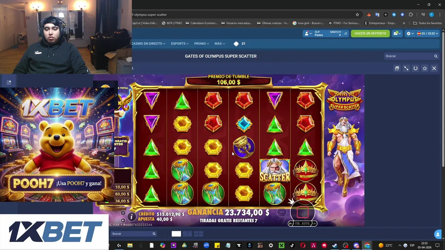Open the hora gmt Google bookmark
The height and width of the screenshot is (250, 445).
coord(308,23)
